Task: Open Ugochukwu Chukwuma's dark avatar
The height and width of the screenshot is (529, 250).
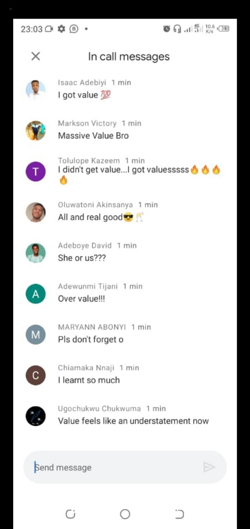Action: (x=35, y=416)
